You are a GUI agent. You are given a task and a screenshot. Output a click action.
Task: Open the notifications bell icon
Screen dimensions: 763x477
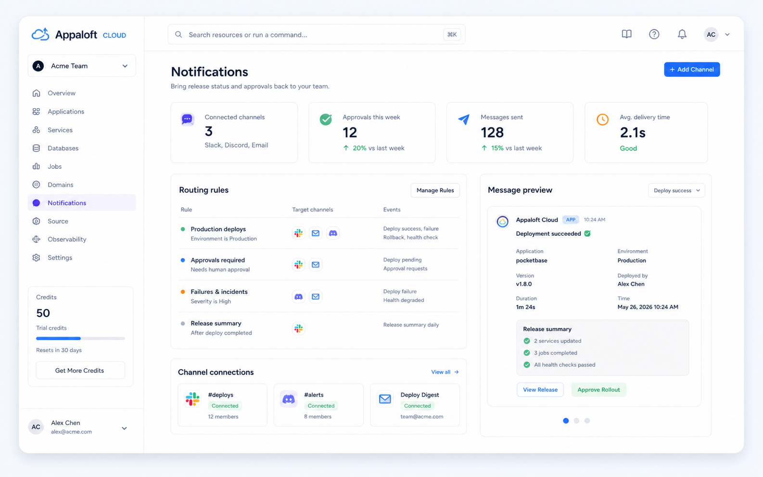click(x=682, y=34)
